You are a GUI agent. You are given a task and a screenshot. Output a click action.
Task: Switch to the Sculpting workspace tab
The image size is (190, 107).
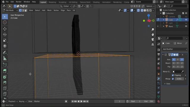(x=63, y=2)
